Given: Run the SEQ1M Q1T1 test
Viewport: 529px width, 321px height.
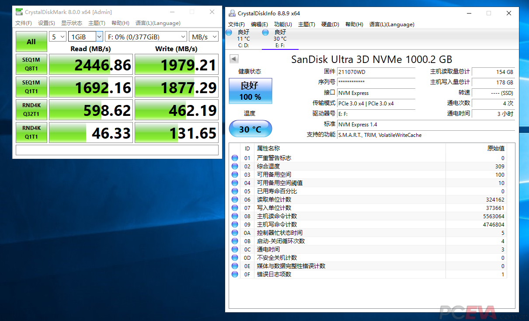Looking at the screenshot, I should pyautogui.click(x=31, y=87).
